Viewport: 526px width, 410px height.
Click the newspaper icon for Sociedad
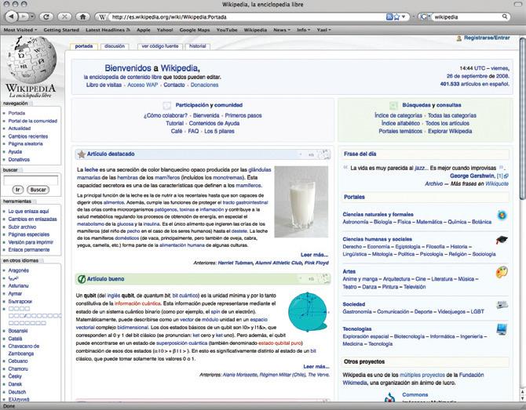point(502,304)
